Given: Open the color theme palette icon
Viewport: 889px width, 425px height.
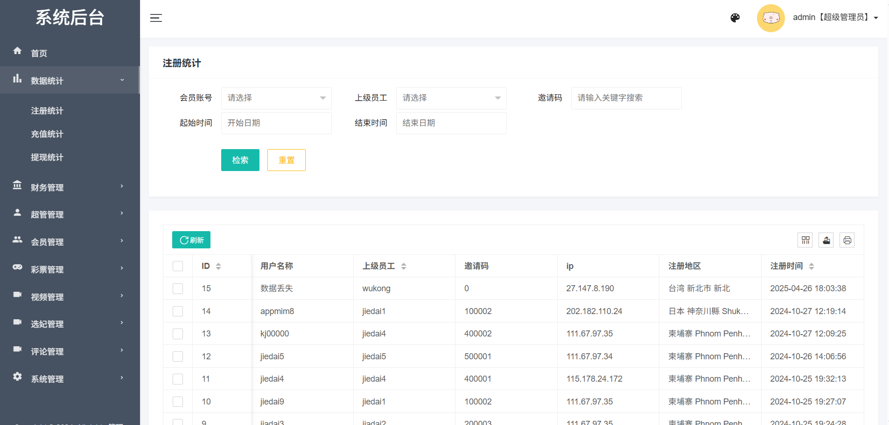Looking at the screenshot, I should (x=735, y=18).
